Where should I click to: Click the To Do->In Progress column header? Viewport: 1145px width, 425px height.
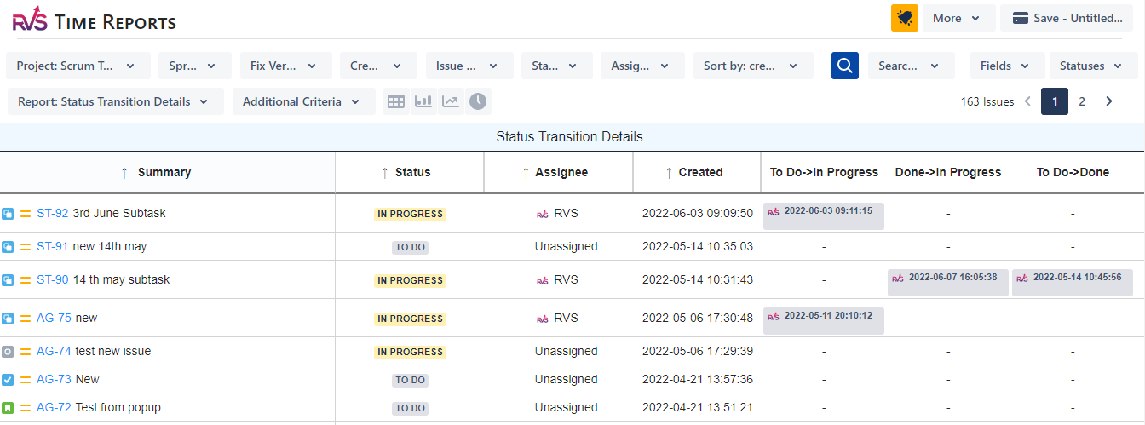click(x=824, y=172)
